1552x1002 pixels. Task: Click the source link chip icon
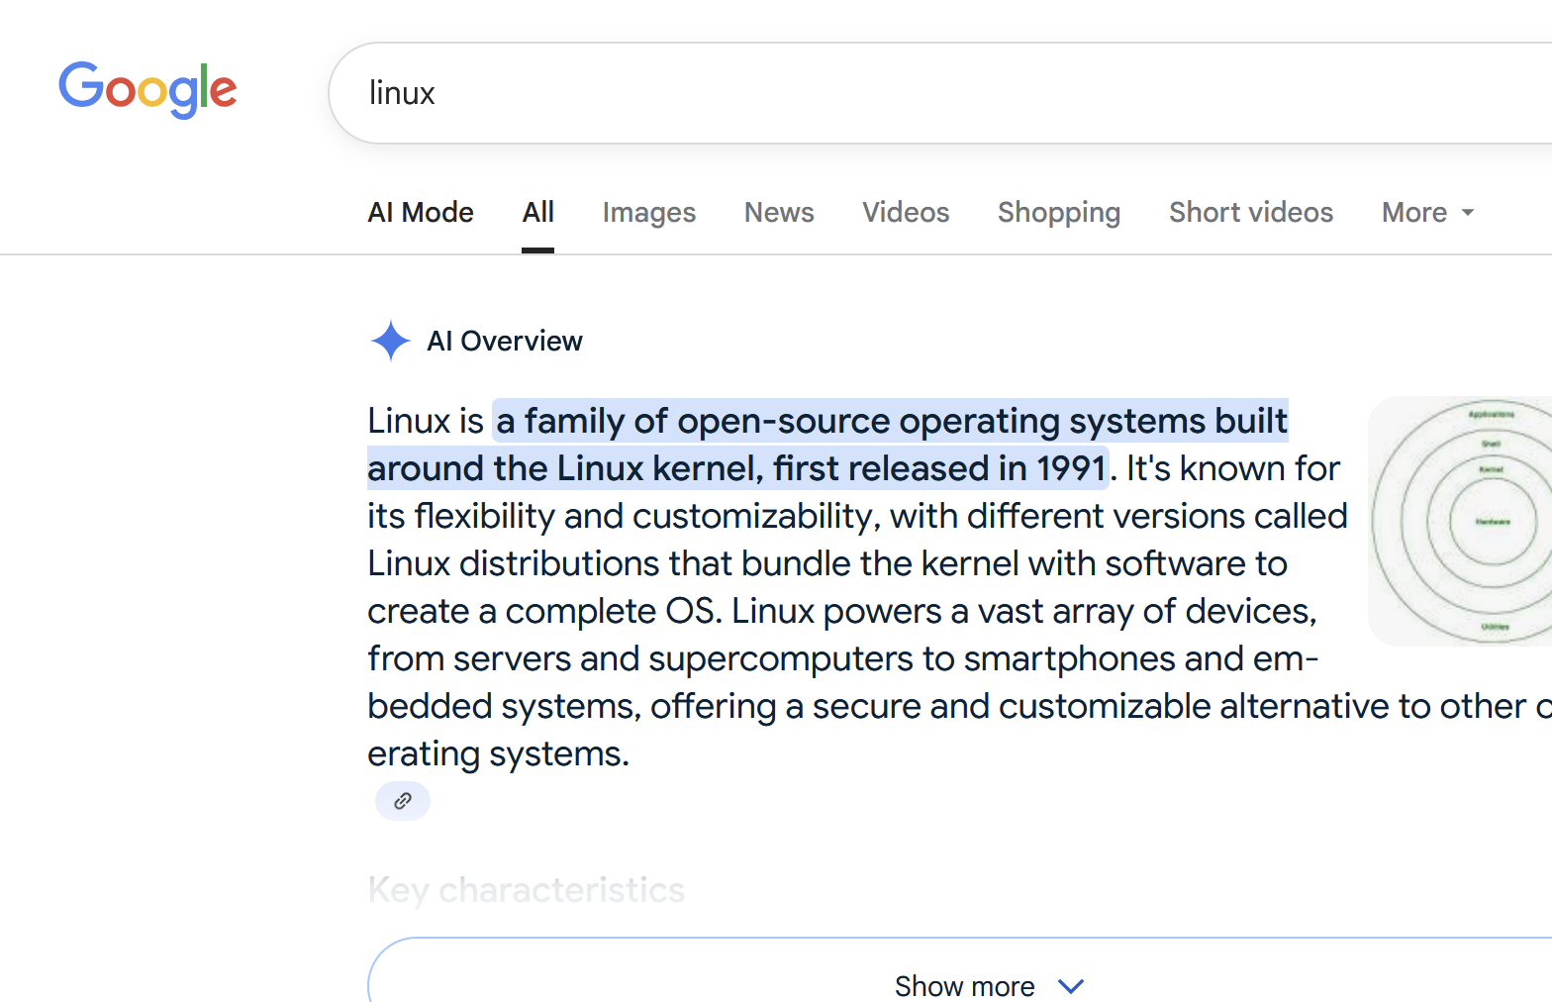tap(402, 801)
